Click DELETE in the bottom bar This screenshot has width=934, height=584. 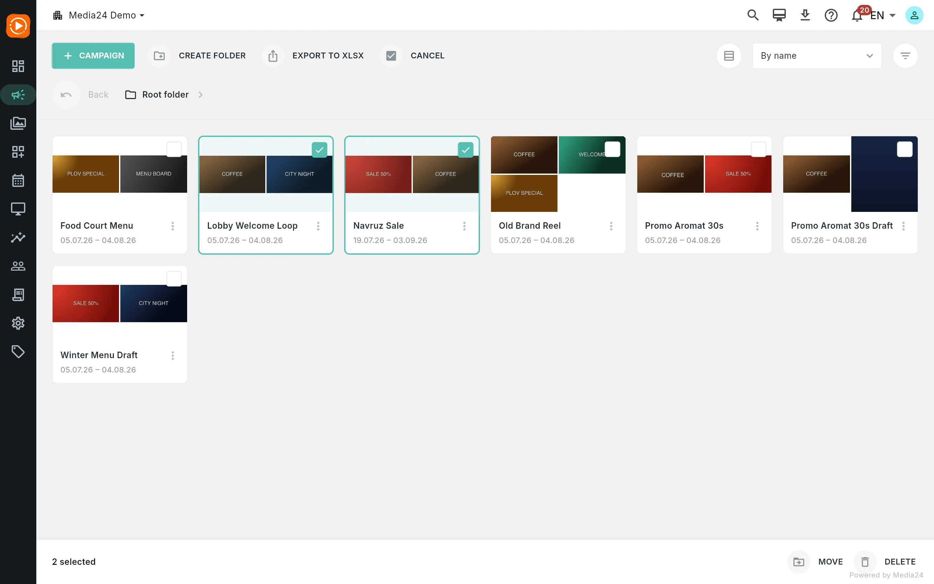coord(900,562)
